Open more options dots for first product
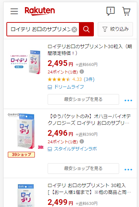This screenshot has height=207, width=139. point(128,100)
